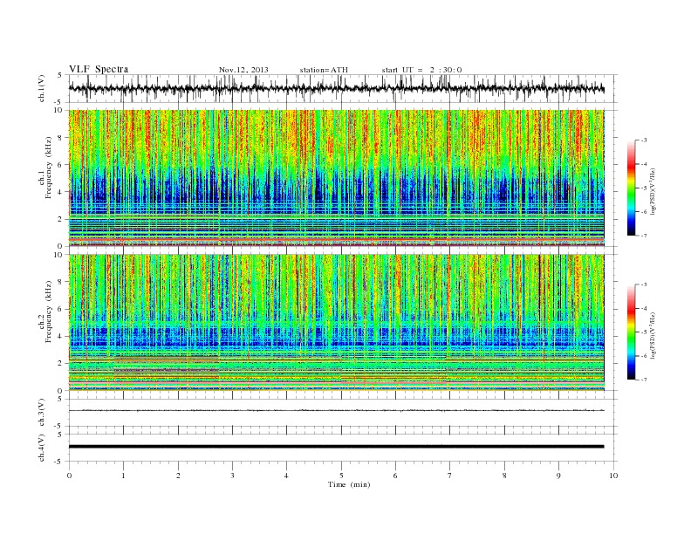Click the ch.3 voltage trace panel
Screen dimensions: 691x534
(342, 413)
